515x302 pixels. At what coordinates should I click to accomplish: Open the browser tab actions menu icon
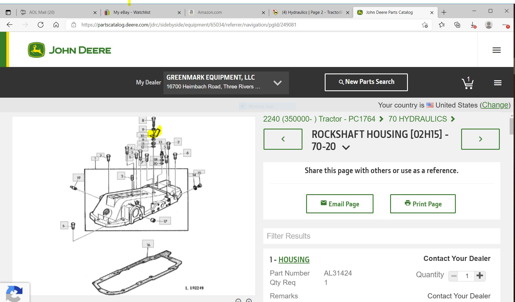(8, 12)
